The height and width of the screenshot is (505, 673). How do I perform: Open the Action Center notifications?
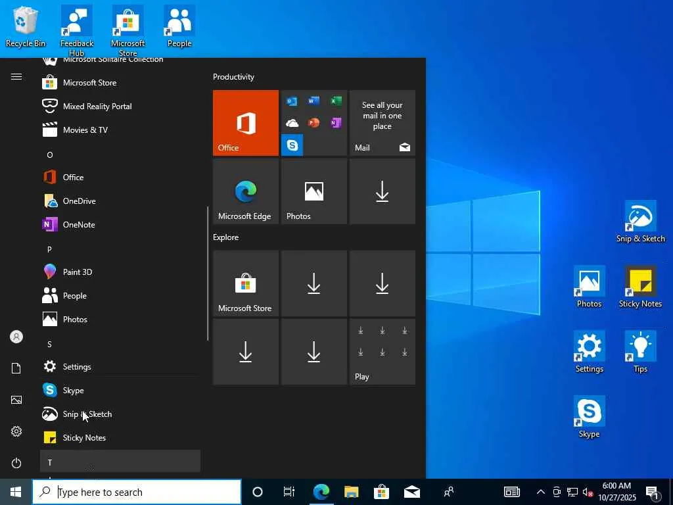point(653,492)
